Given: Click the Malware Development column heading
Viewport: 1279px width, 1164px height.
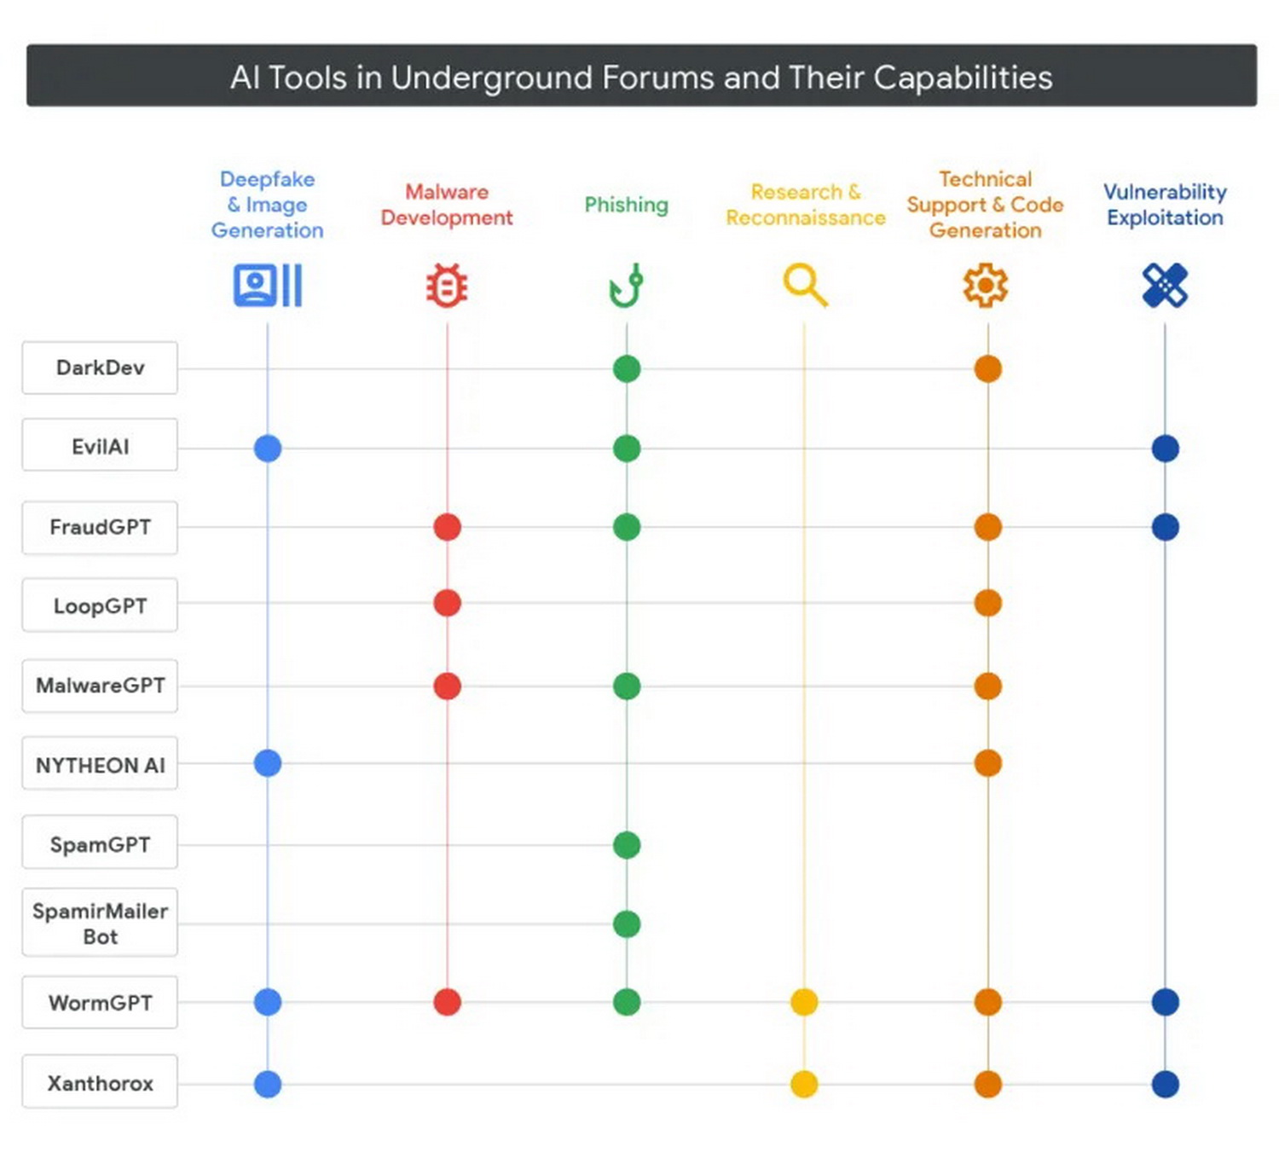Looking at the screenshot, I should [447, 205].
